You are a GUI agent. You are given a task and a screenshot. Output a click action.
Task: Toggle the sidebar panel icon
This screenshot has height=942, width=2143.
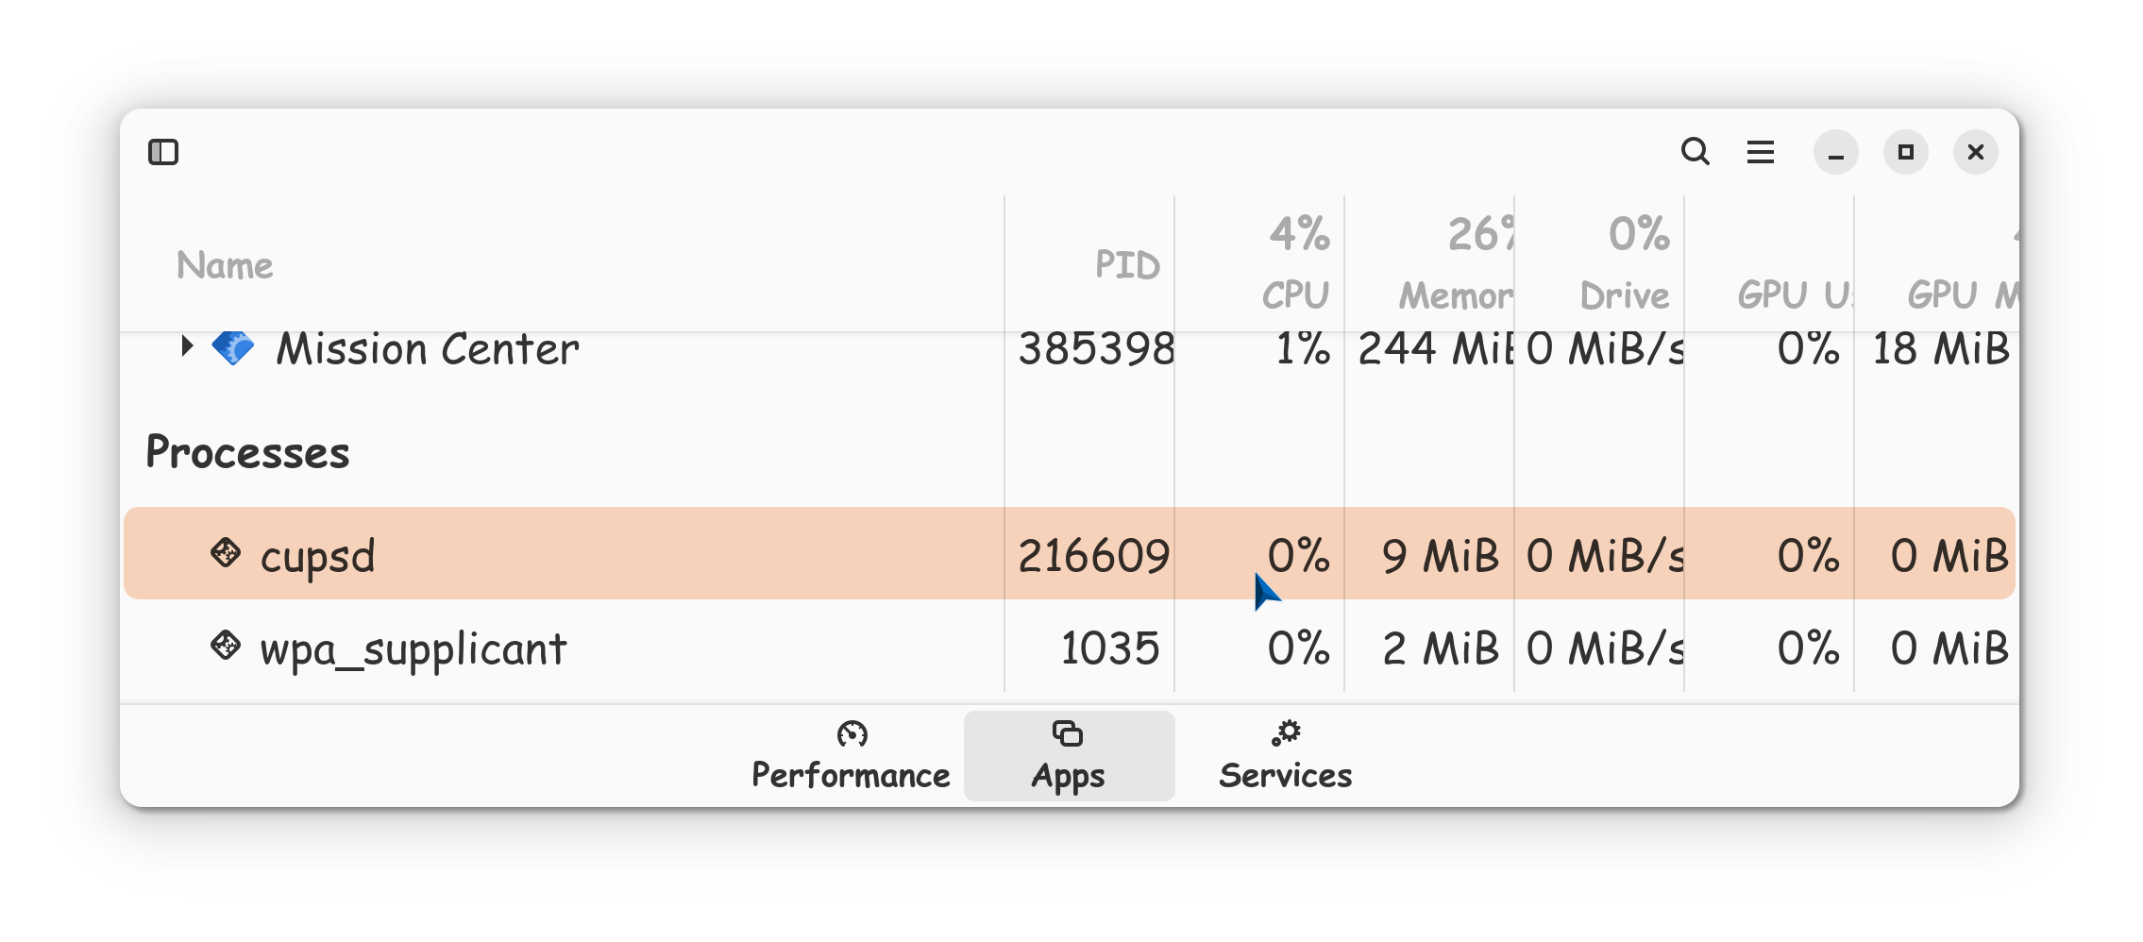pyautogui.click(x=163, y=152)
